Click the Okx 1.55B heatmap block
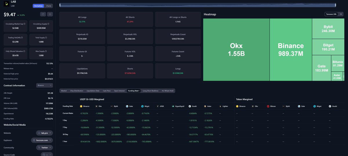This screenshot has height=156, width=348. [x=236, y=49]
